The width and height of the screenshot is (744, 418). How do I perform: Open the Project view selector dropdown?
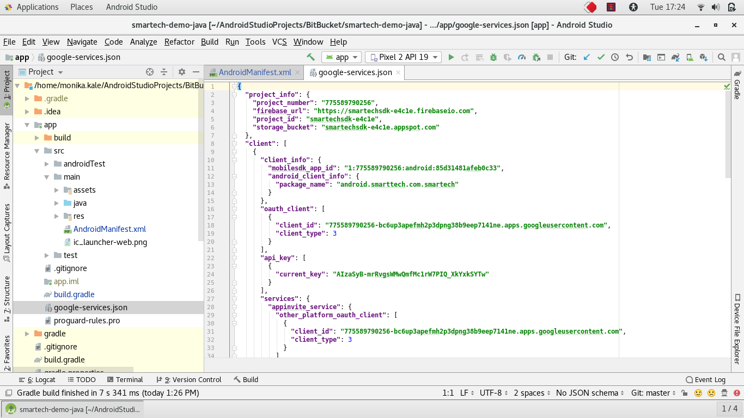(x=41, y=72)
